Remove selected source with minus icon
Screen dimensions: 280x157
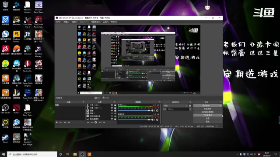point(92,122)
